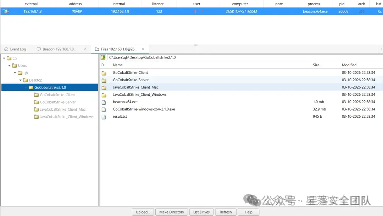Click the Files tab folder icon

pyautogui.click(x=97, y=49)
